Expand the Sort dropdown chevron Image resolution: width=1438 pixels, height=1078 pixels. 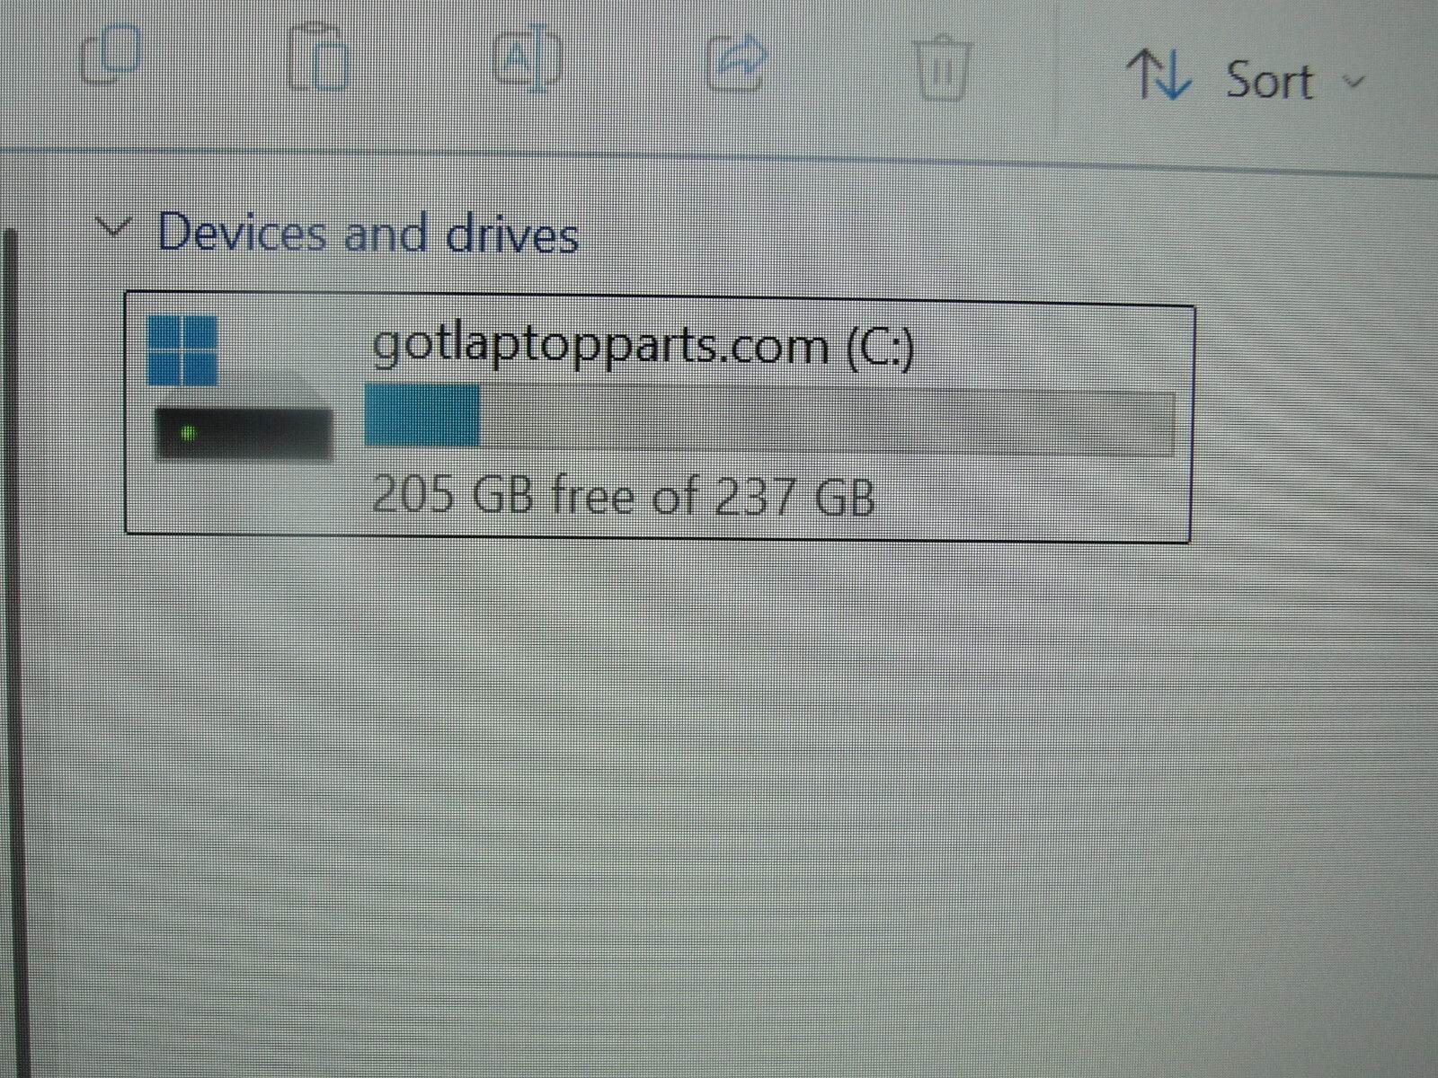(1353, 81)
